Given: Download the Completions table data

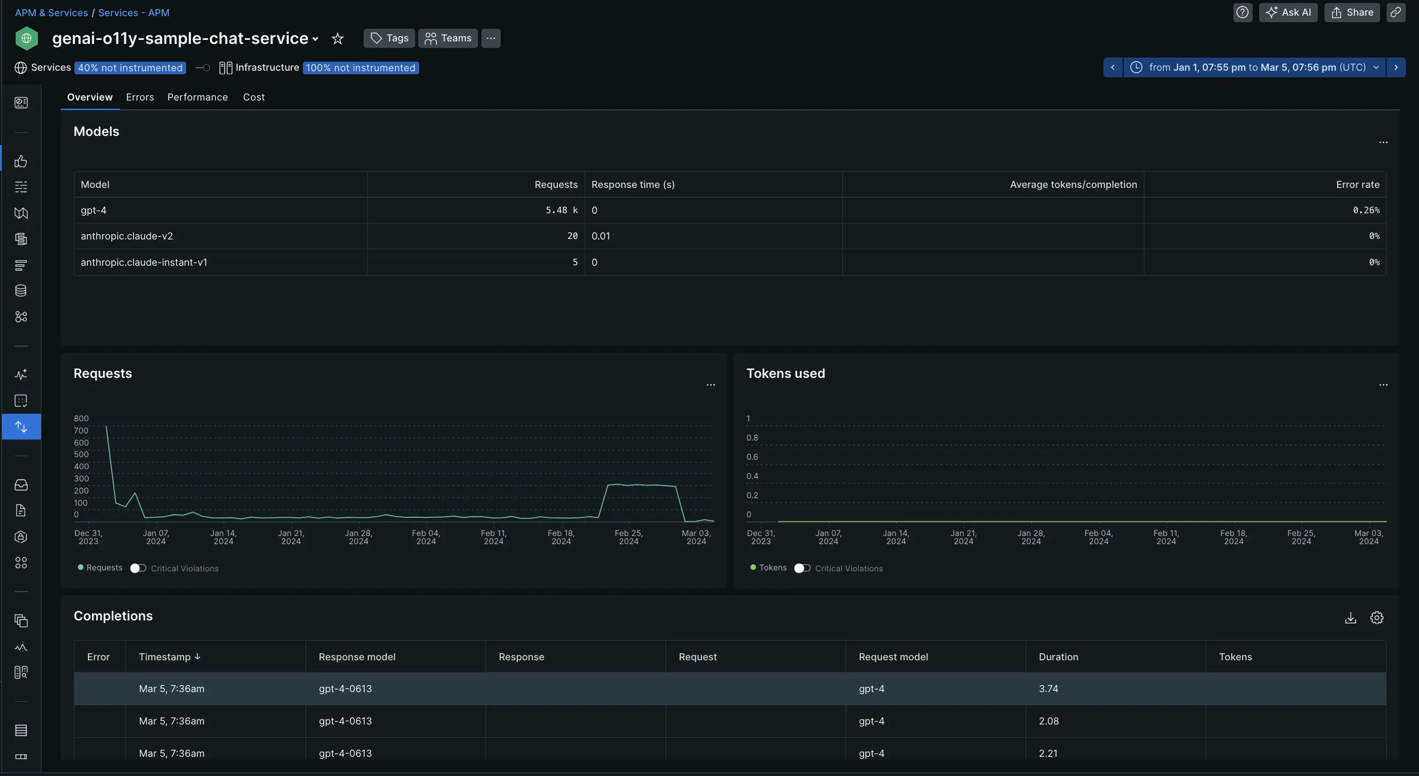Looking at the screenshot, I should pyautogui.click(x=1350, y=618).
